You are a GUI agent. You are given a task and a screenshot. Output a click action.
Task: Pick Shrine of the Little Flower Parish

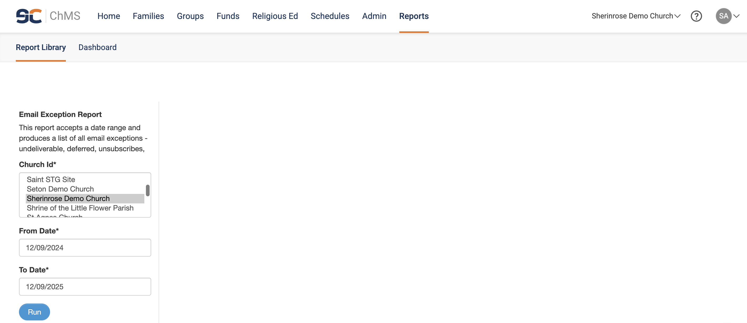pos(80,208)
